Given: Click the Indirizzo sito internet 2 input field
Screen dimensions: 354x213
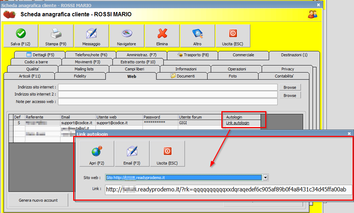Looking at the screenshot, I should 168,94.
